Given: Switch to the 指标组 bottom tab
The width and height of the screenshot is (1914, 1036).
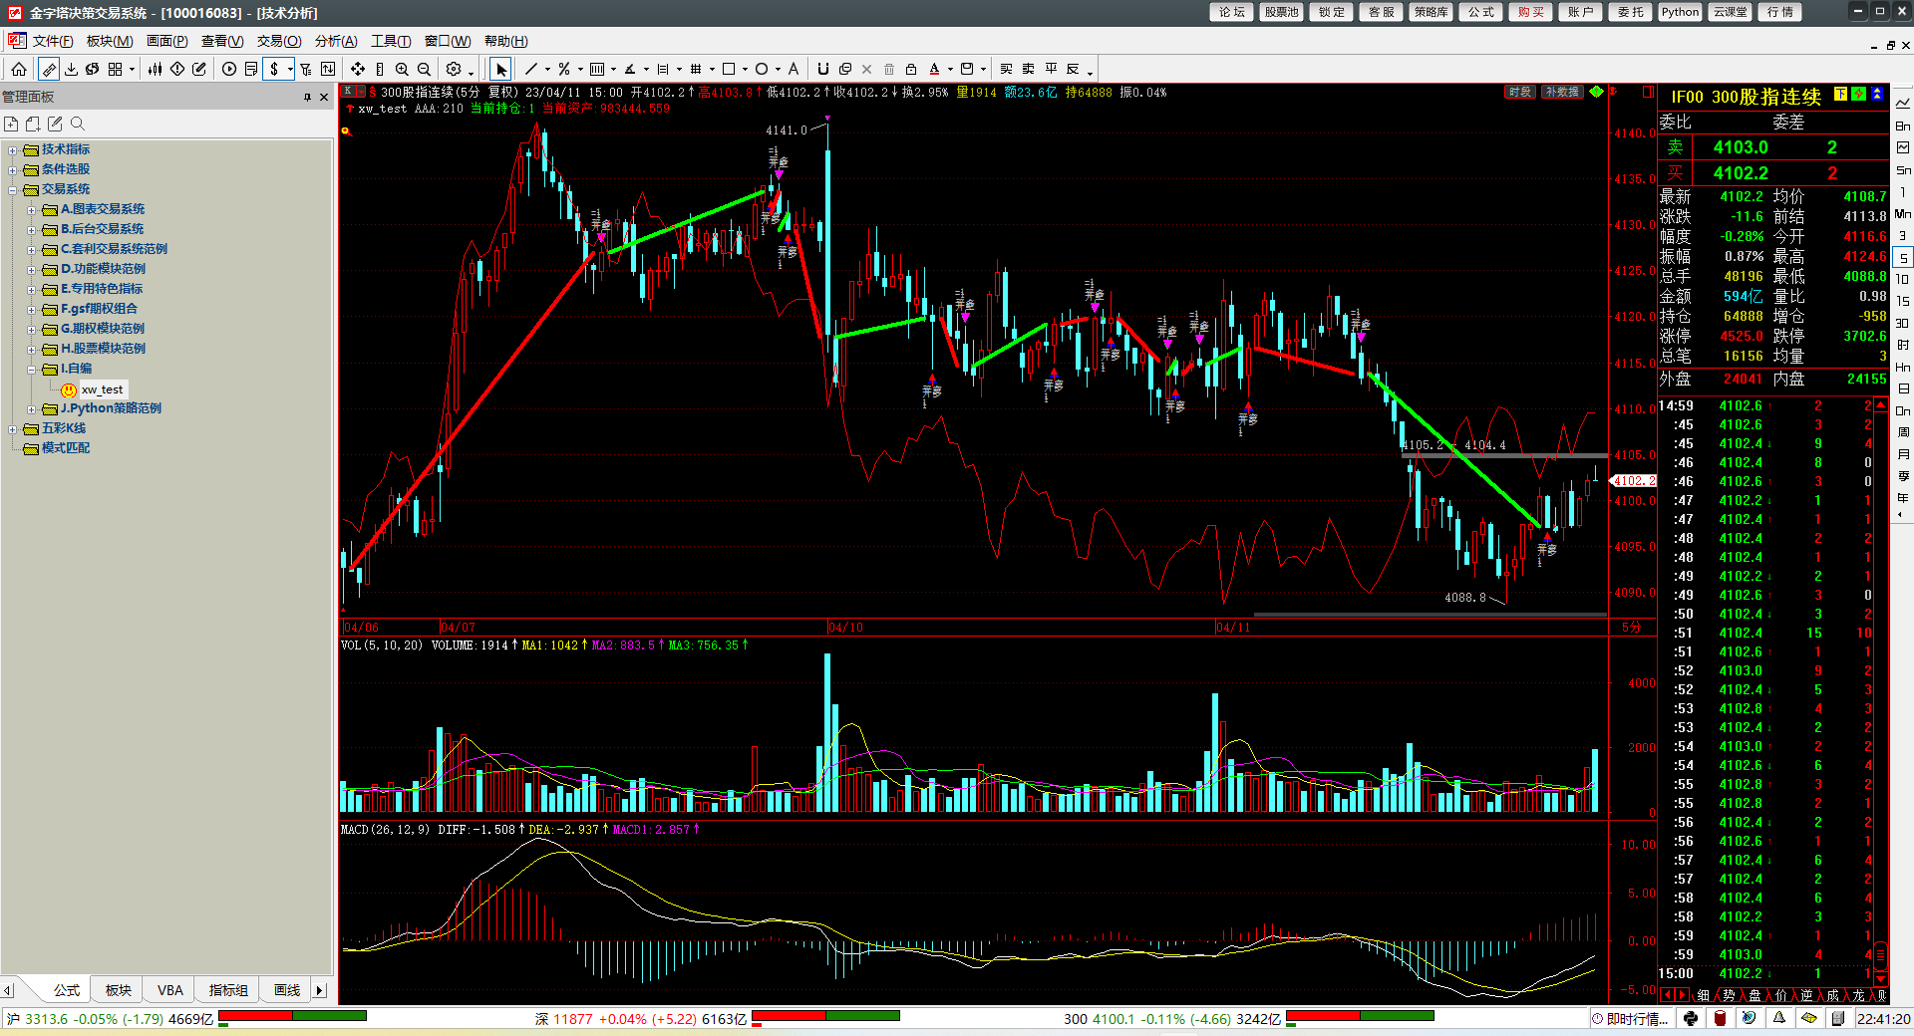Looking at the screenshot, I should click(x=228, y=990).
